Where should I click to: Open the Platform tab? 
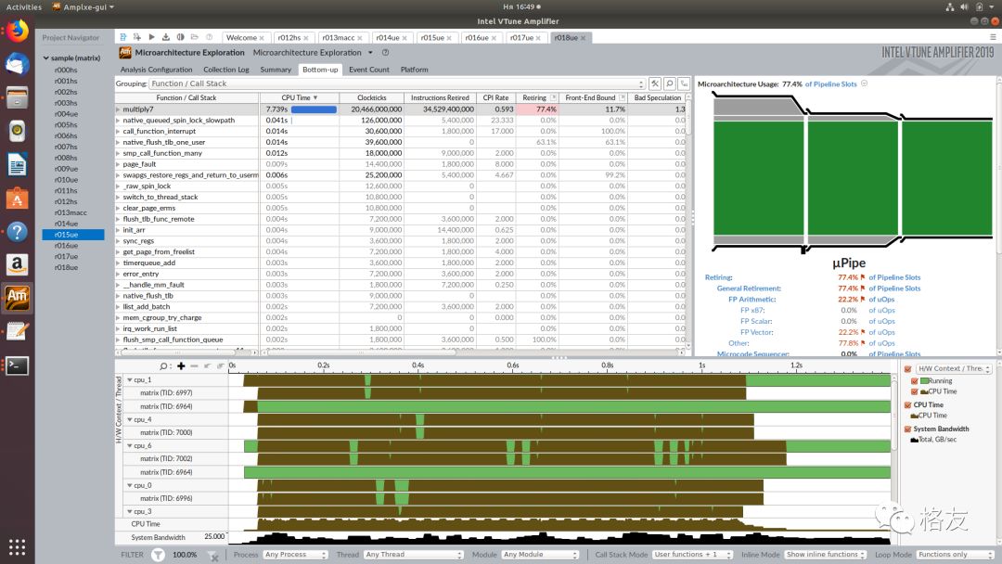click(x=414, y=70)
